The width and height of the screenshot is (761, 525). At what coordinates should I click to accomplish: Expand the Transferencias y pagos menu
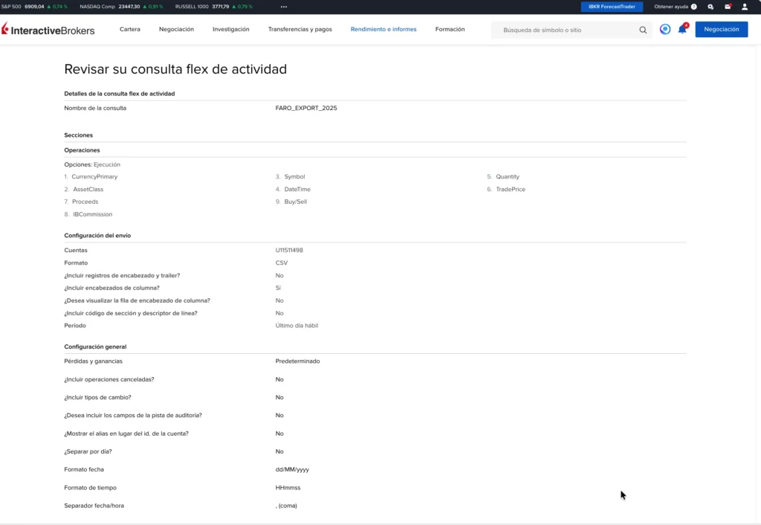(x=299, y=30)
